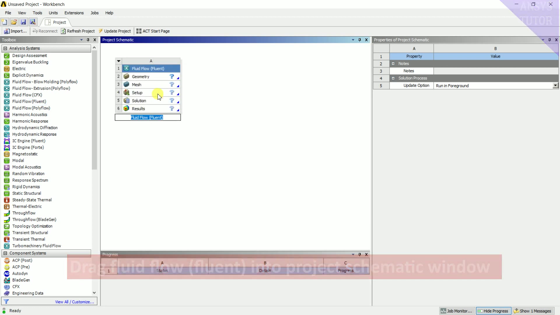
Task: Pin the Toolbox panel
Action: [x=88, y=40]
